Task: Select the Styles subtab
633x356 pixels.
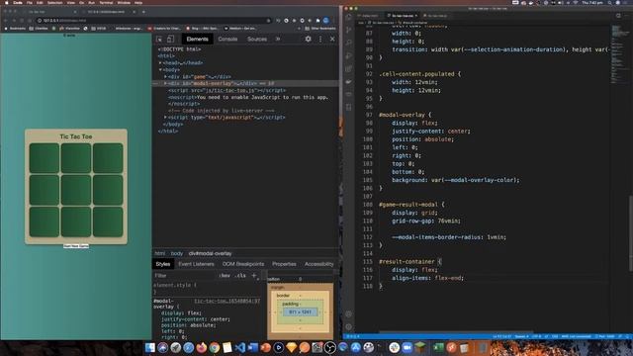Action: click(x=163, y=264)
